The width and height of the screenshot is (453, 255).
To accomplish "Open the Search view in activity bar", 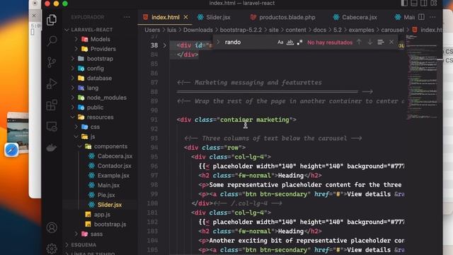I will tap(52, 41).
